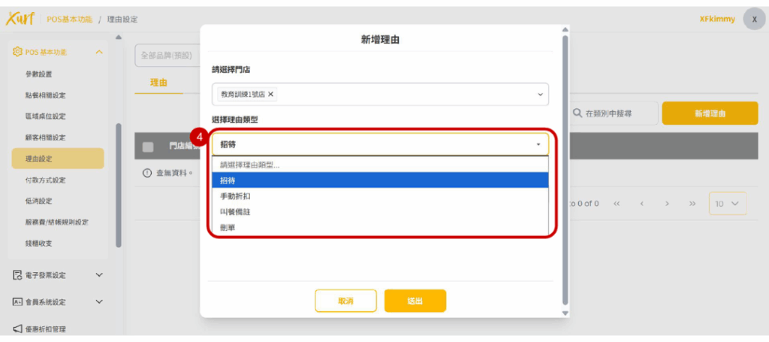Click the 送出 submit button
Screen dimensions: 769x342
415,301
